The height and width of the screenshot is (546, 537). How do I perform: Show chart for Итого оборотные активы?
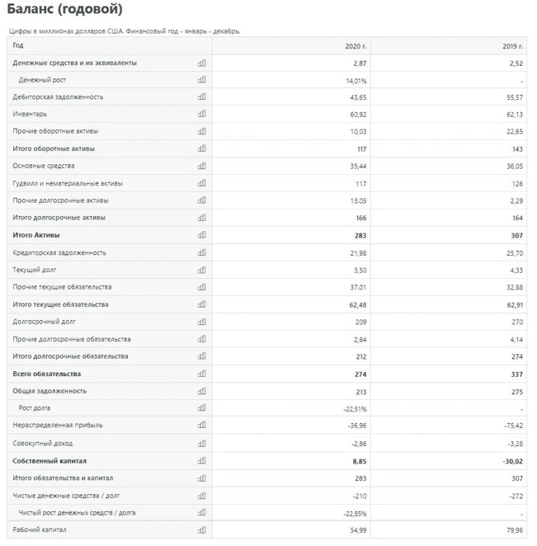click(x=202, y=148)
